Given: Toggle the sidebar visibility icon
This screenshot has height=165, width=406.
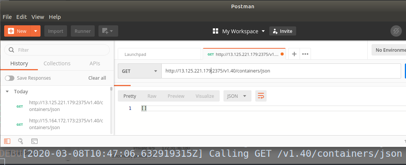Looking at the screenshot, I should click(x=7, y=141).
